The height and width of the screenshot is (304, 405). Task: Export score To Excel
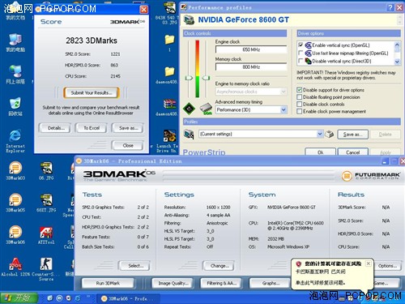tap(92, 128)
